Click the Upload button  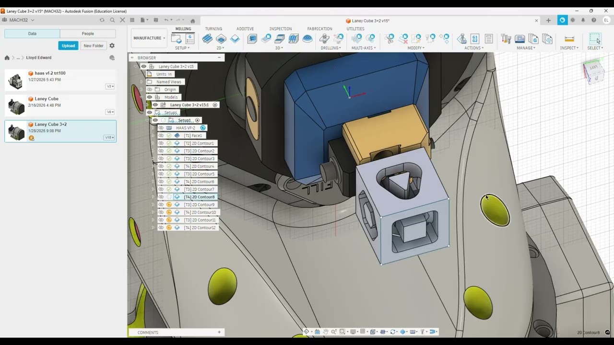(x=68, y=46)
